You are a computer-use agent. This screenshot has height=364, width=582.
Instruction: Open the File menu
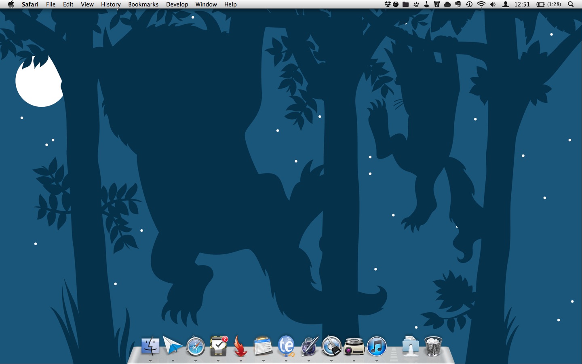point(51,4)
